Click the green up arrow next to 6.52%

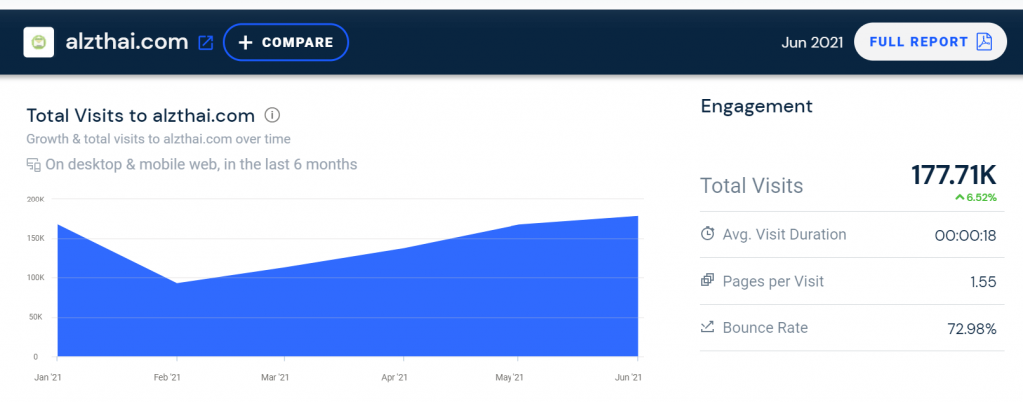pos(960,197)
